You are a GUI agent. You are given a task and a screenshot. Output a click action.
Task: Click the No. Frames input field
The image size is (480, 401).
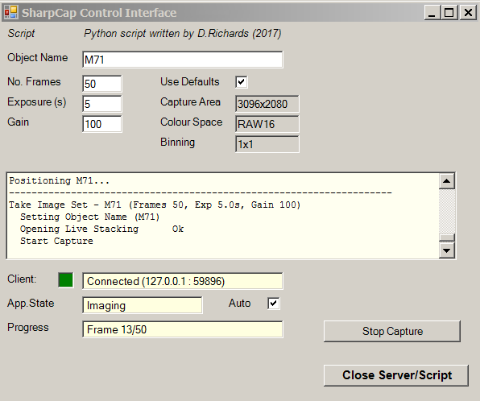pyautogui.click(x=102, y=84)
